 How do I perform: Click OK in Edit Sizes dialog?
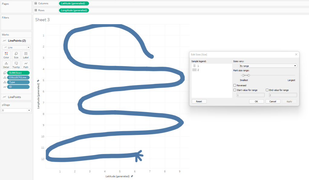[256, 101]
